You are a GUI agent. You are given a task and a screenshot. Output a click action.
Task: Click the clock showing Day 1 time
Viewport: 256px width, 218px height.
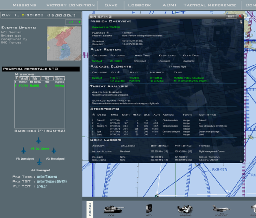click(x=41, y=15)
